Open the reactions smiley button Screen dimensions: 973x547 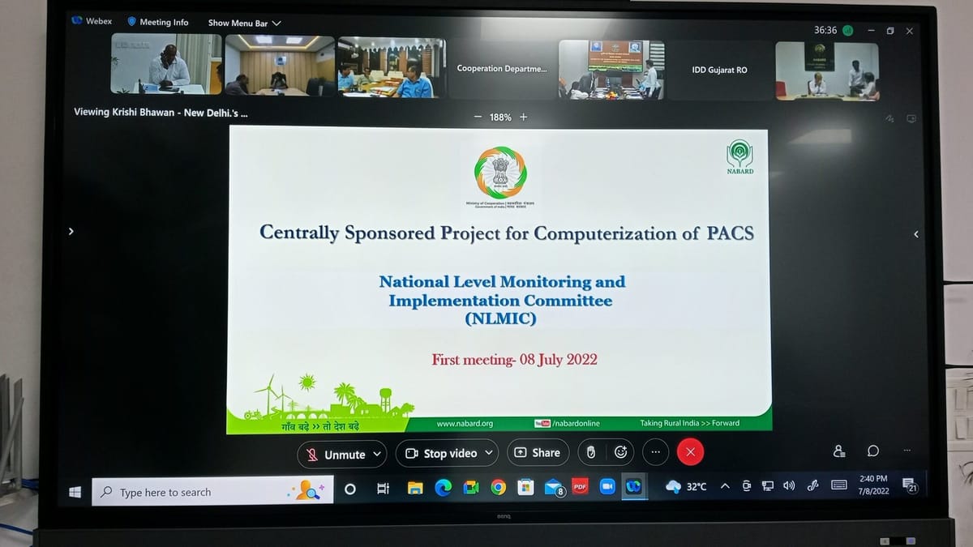[621, 452]
